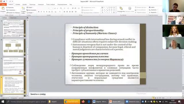Switch to the Insert (Вставка) tab
Viewport: 184px width, 104px height.
point(18,5)
